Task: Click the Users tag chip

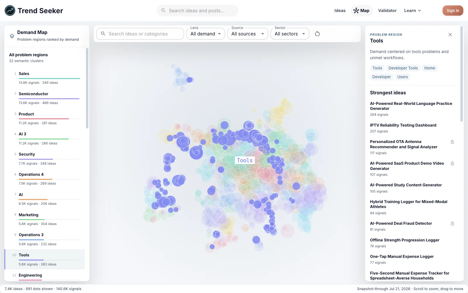Action: (x=402, y=77)
